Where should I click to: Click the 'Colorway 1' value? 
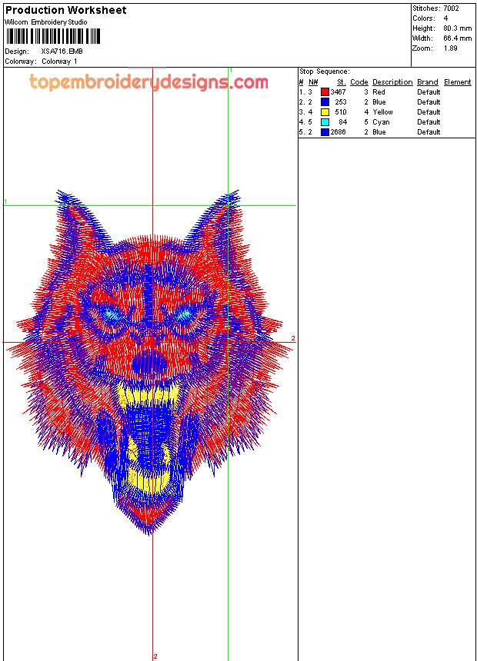(59, 61)
